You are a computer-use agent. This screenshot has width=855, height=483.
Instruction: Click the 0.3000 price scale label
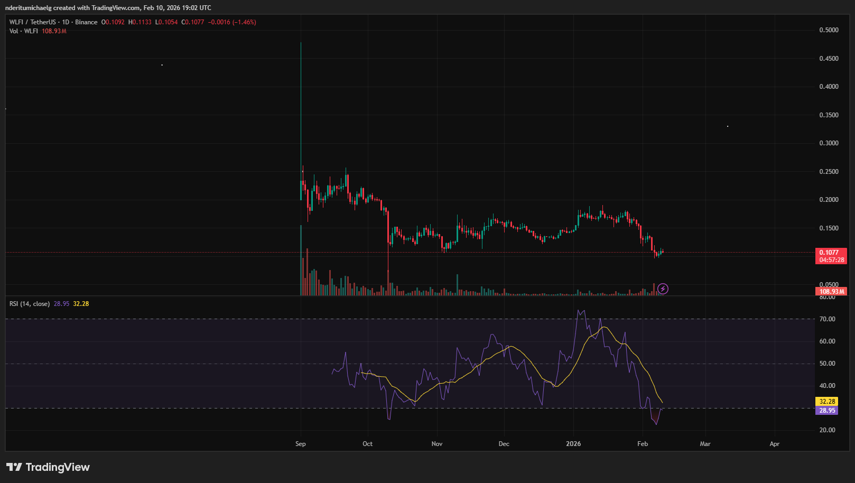[829, 143]
